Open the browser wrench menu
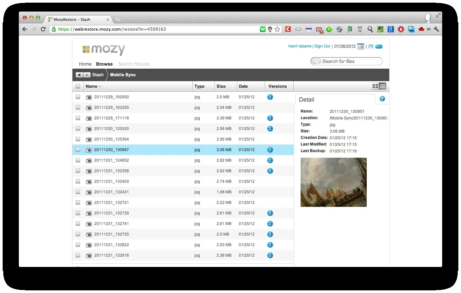461x293 pixels. 436,29
